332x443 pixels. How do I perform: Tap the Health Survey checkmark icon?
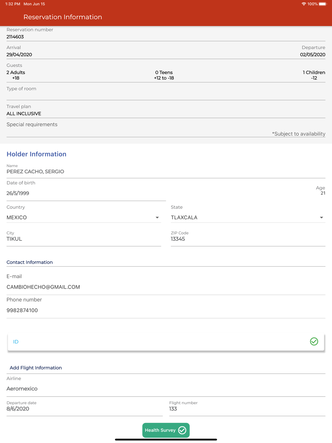tap(182, 430)
